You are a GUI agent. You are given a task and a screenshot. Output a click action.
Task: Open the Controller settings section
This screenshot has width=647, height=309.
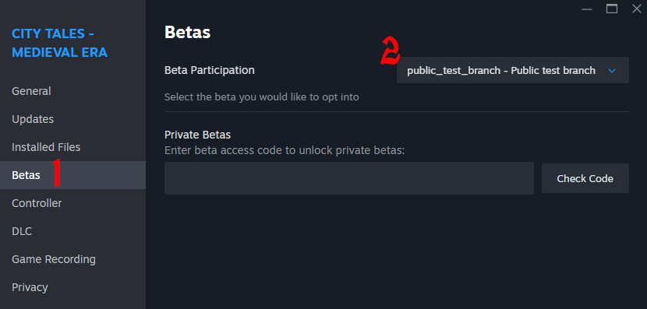click(x=72, y=203)
